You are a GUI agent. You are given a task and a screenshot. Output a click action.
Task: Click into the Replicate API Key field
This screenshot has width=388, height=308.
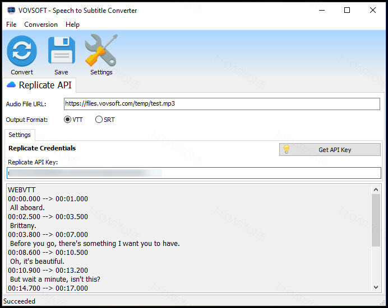pyautogui.click(x=194, y=173)
